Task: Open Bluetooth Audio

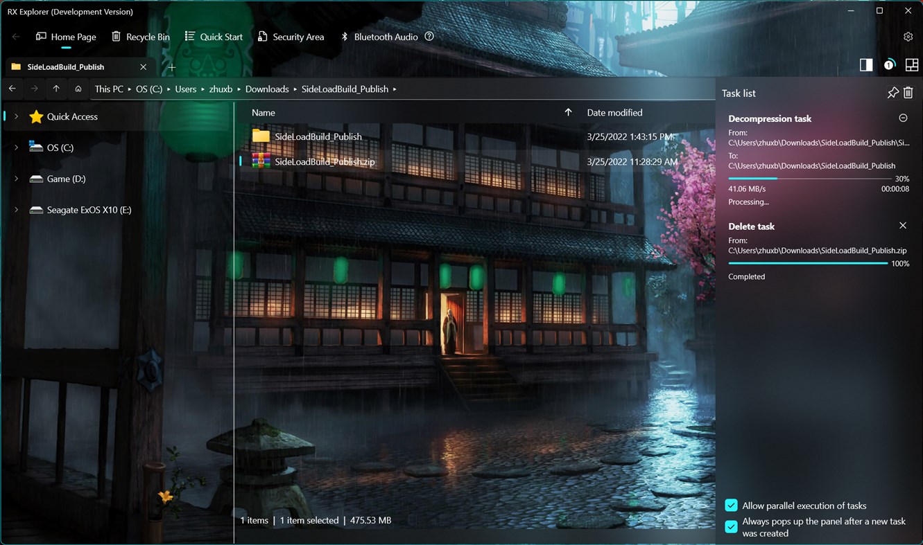Action: [x=379, y=37]
